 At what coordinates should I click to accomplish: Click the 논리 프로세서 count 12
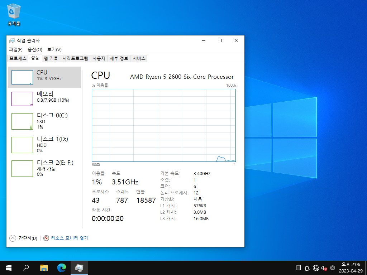(196, 193)
